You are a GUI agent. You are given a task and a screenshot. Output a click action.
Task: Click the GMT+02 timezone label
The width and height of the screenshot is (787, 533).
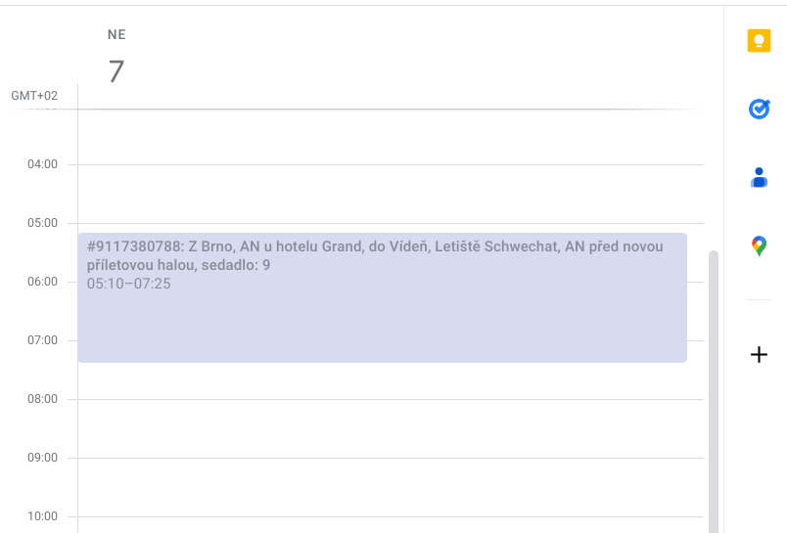coord(34,95)
